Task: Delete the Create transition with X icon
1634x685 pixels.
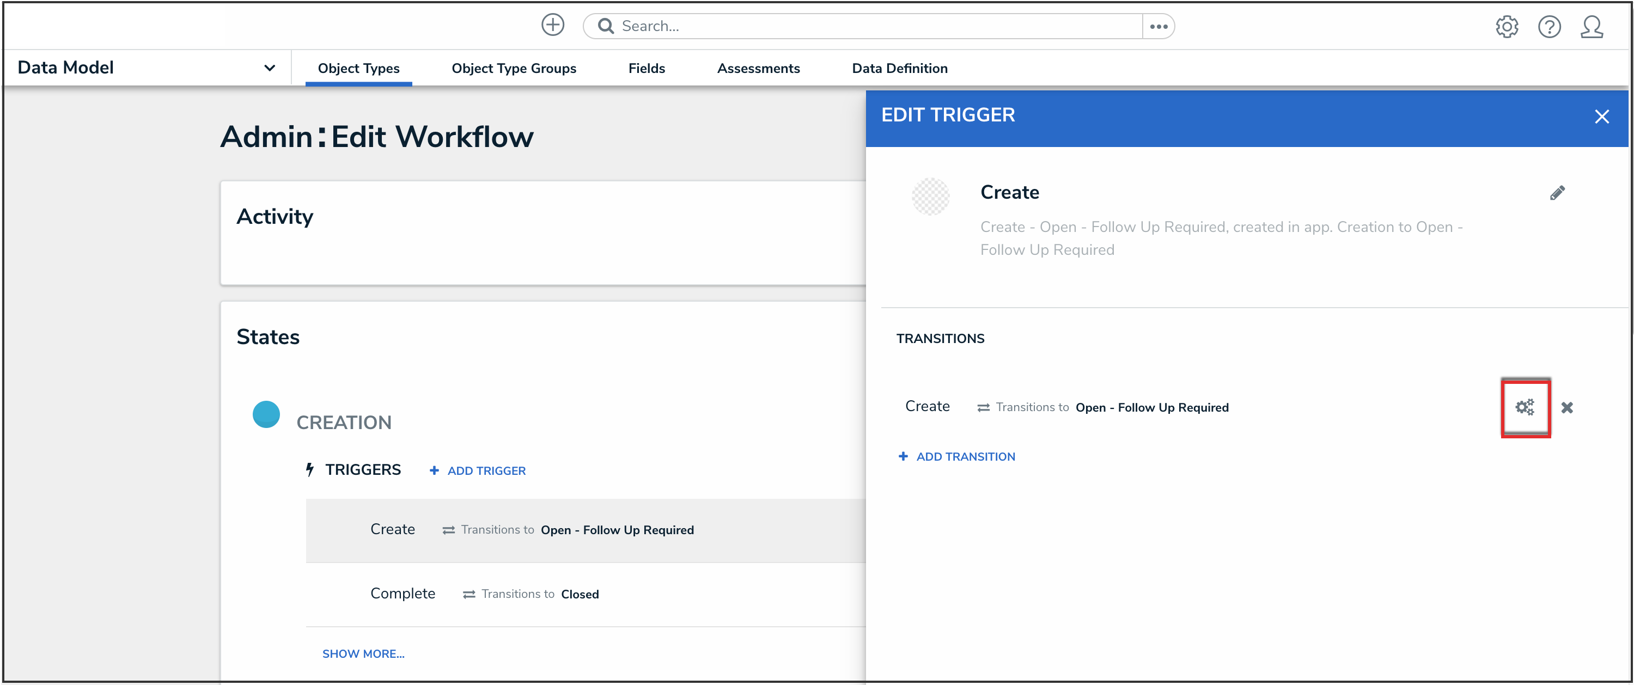Action: [1567, 408]
